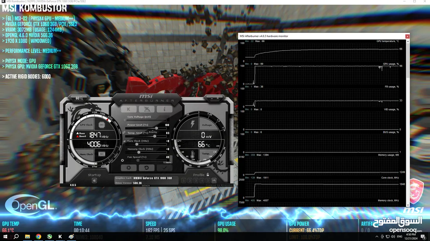
Task: Toggle the power/temp limit link icon
Action: pos(124,133)
